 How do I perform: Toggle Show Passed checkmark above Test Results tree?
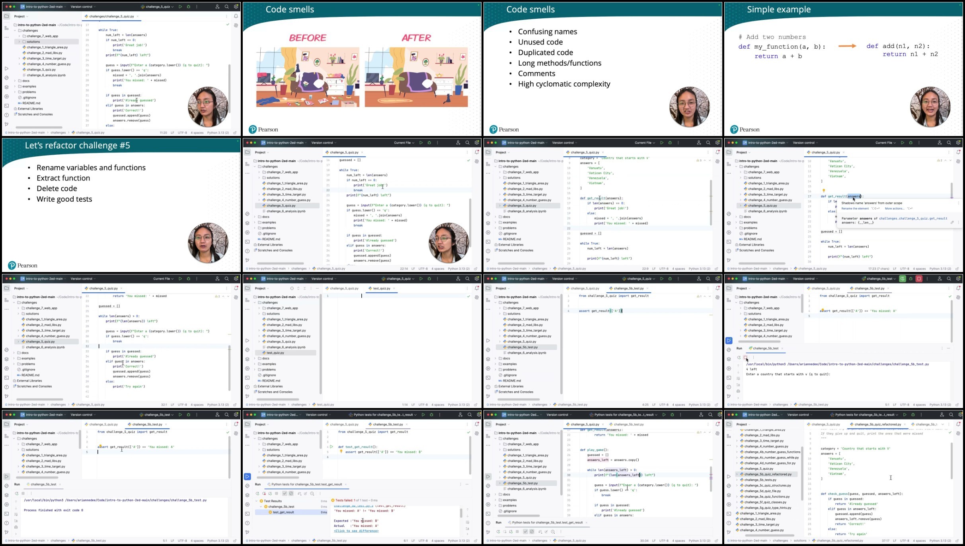[x=285, y=494]
